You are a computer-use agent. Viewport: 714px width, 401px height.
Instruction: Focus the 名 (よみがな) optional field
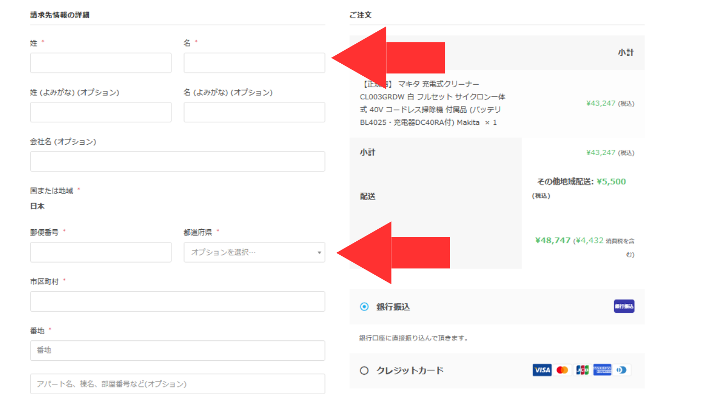255,112
